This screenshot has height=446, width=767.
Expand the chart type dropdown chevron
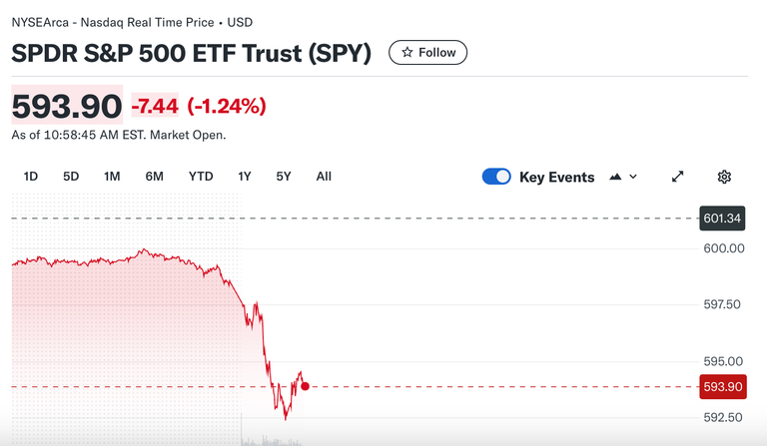coord(633,177)
